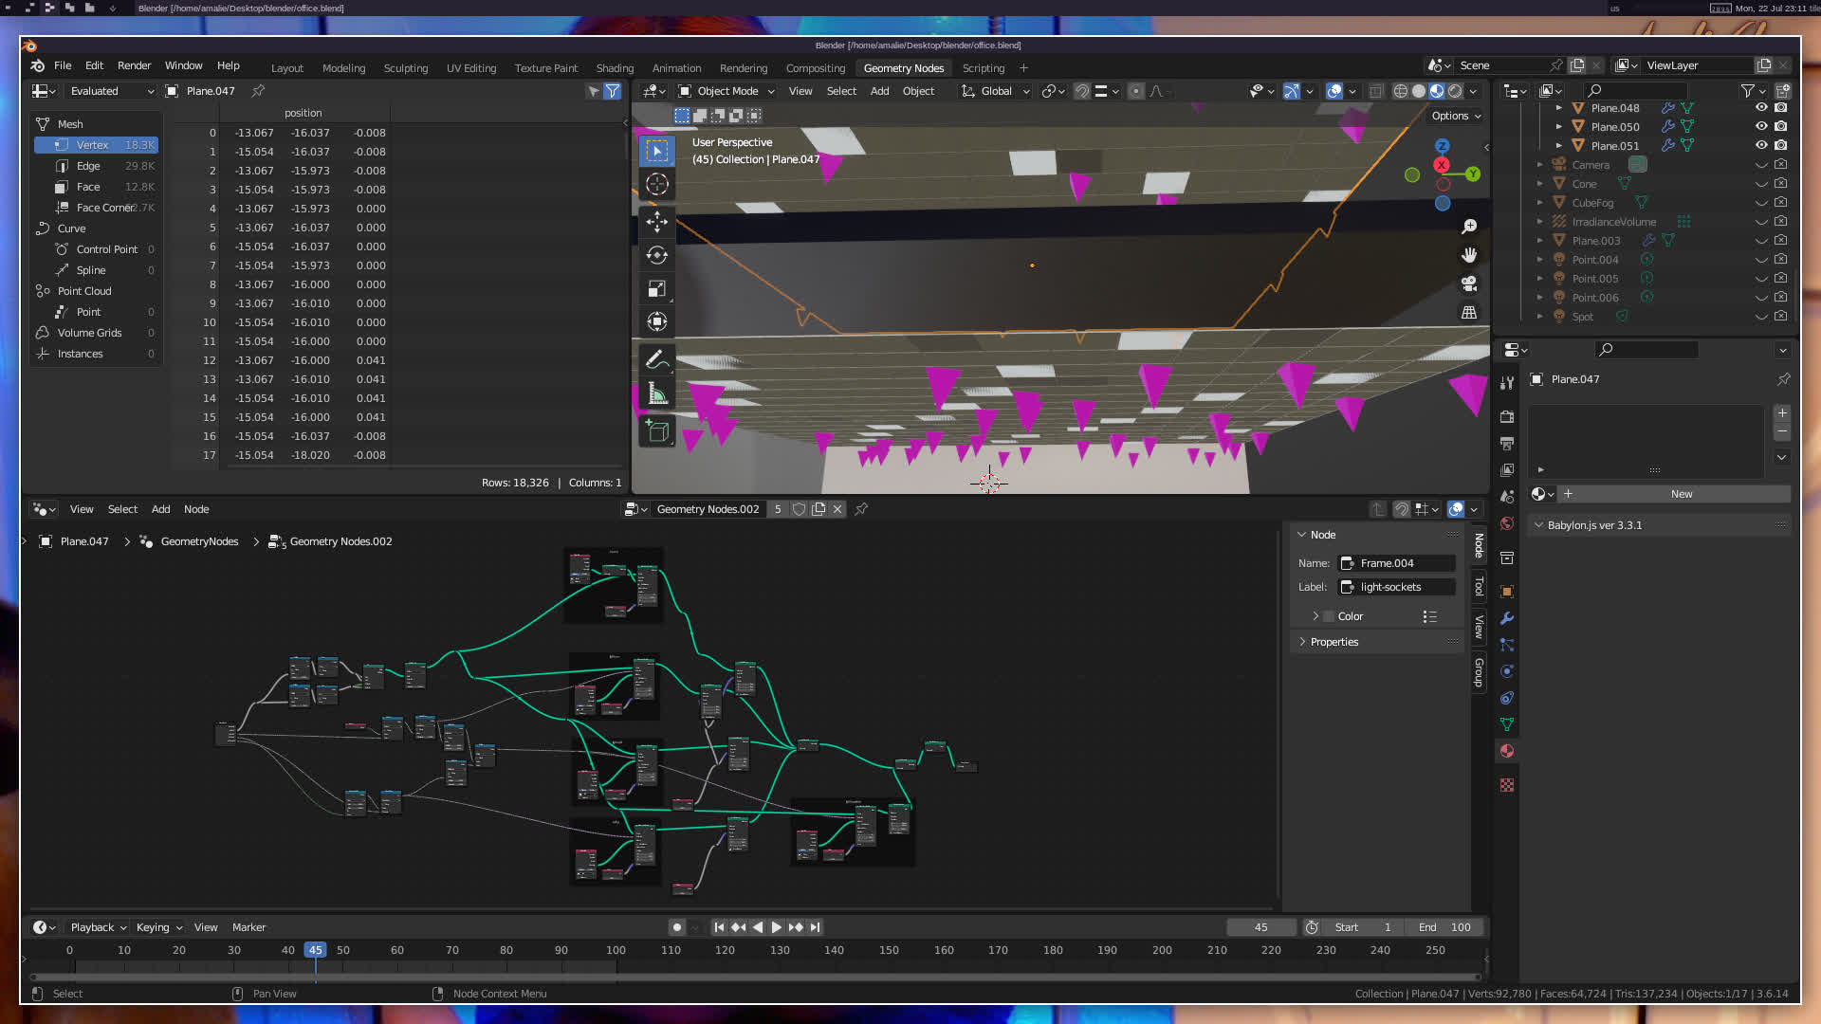Select the Annotate tool

pyautogui.click(x=656, y=359)
